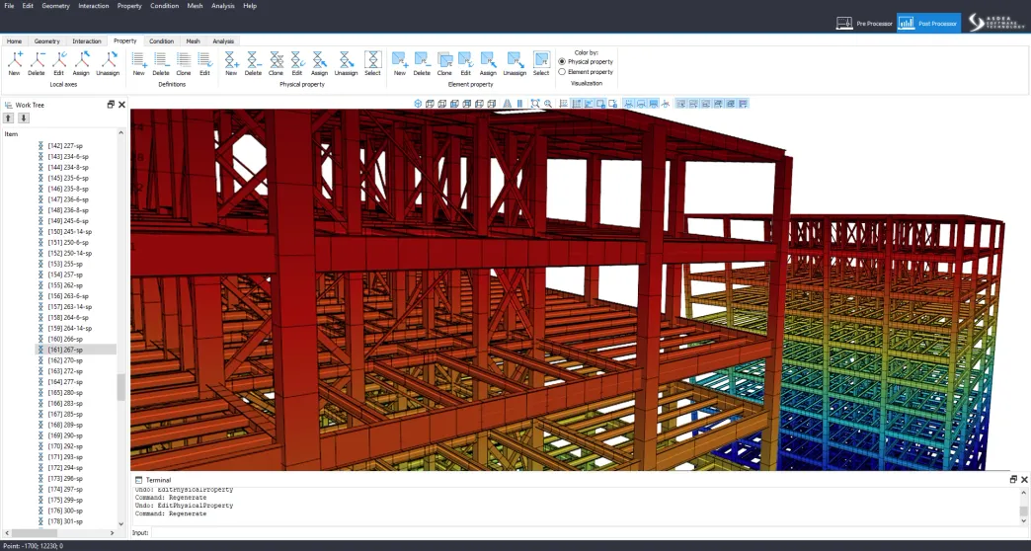Switch to the Mesh ribbon tab

click(x=193, y=40)
